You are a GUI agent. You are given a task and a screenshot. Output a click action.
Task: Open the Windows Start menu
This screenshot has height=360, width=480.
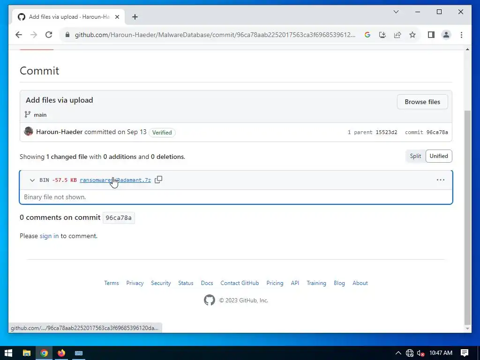click(x=8, y=353)
